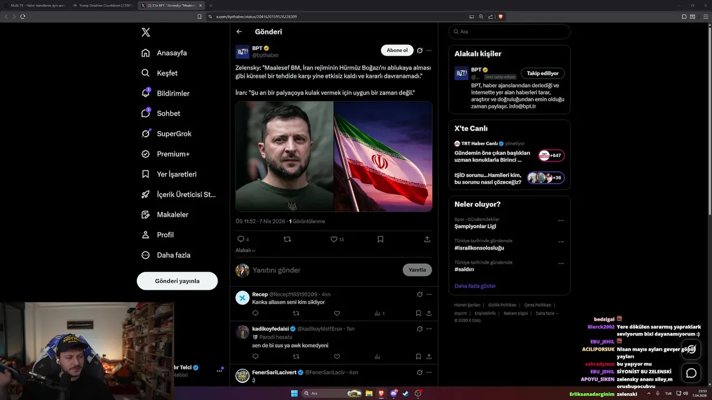Open Gizlilik Politikası footer link
This screenshot has height=400, width=712.
pos(502,305)
